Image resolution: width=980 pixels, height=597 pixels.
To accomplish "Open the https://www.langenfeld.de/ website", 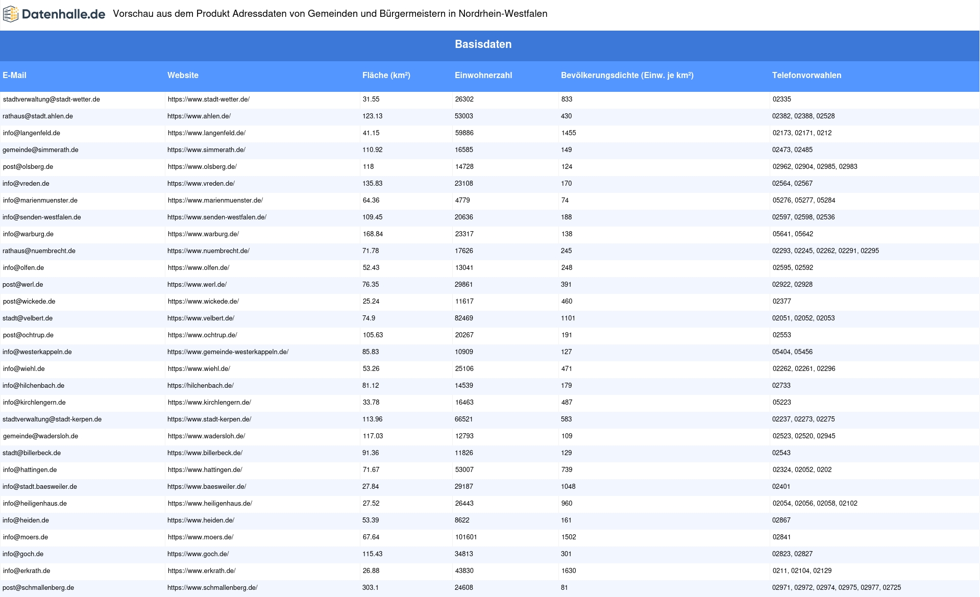I will (x=207, y=133).
